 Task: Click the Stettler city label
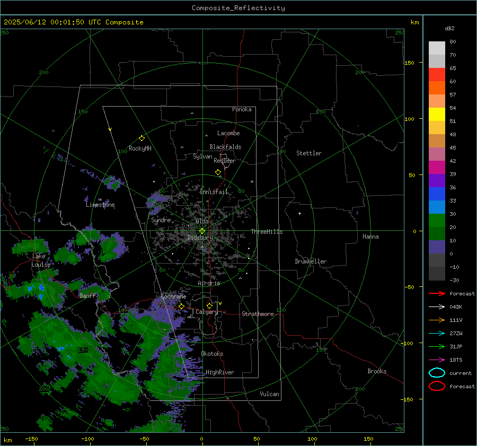[x=309, y=153]
